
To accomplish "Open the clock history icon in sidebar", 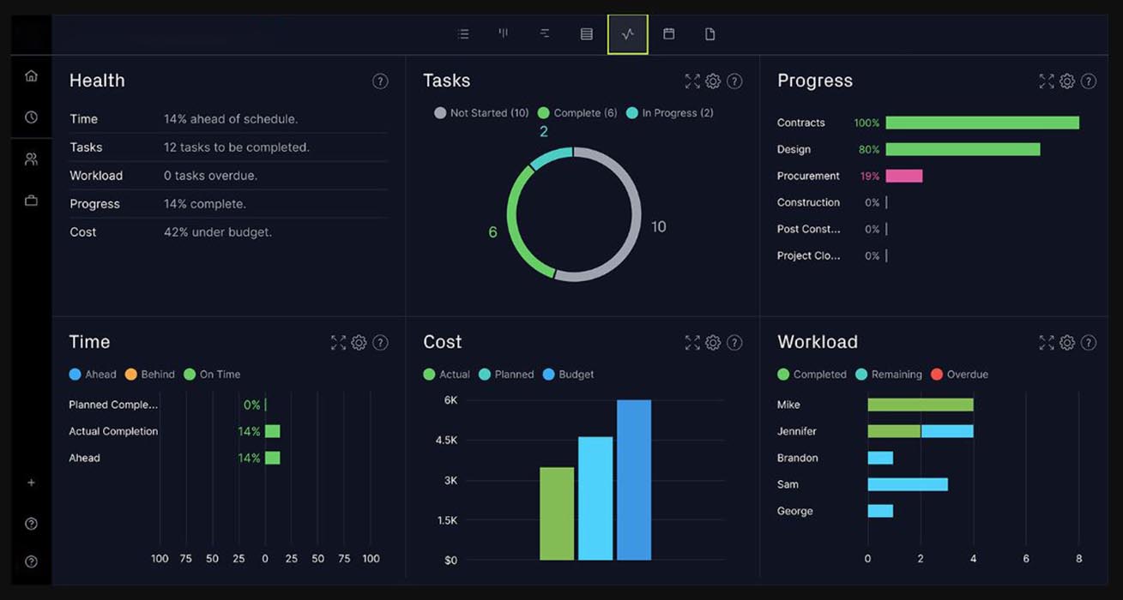I will click(31, 117).
